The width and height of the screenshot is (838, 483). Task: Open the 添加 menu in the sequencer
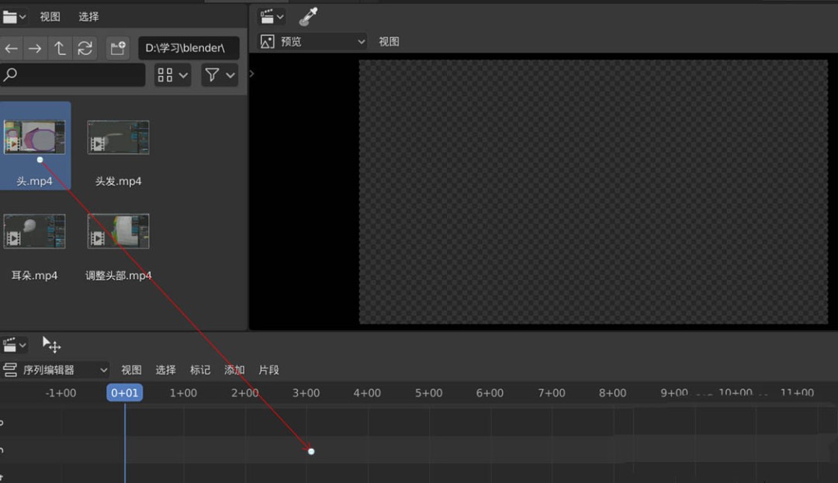coord(234,370)
